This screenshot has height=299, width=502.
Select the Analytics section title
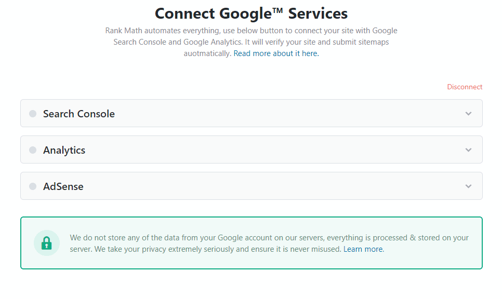(64, 150)
